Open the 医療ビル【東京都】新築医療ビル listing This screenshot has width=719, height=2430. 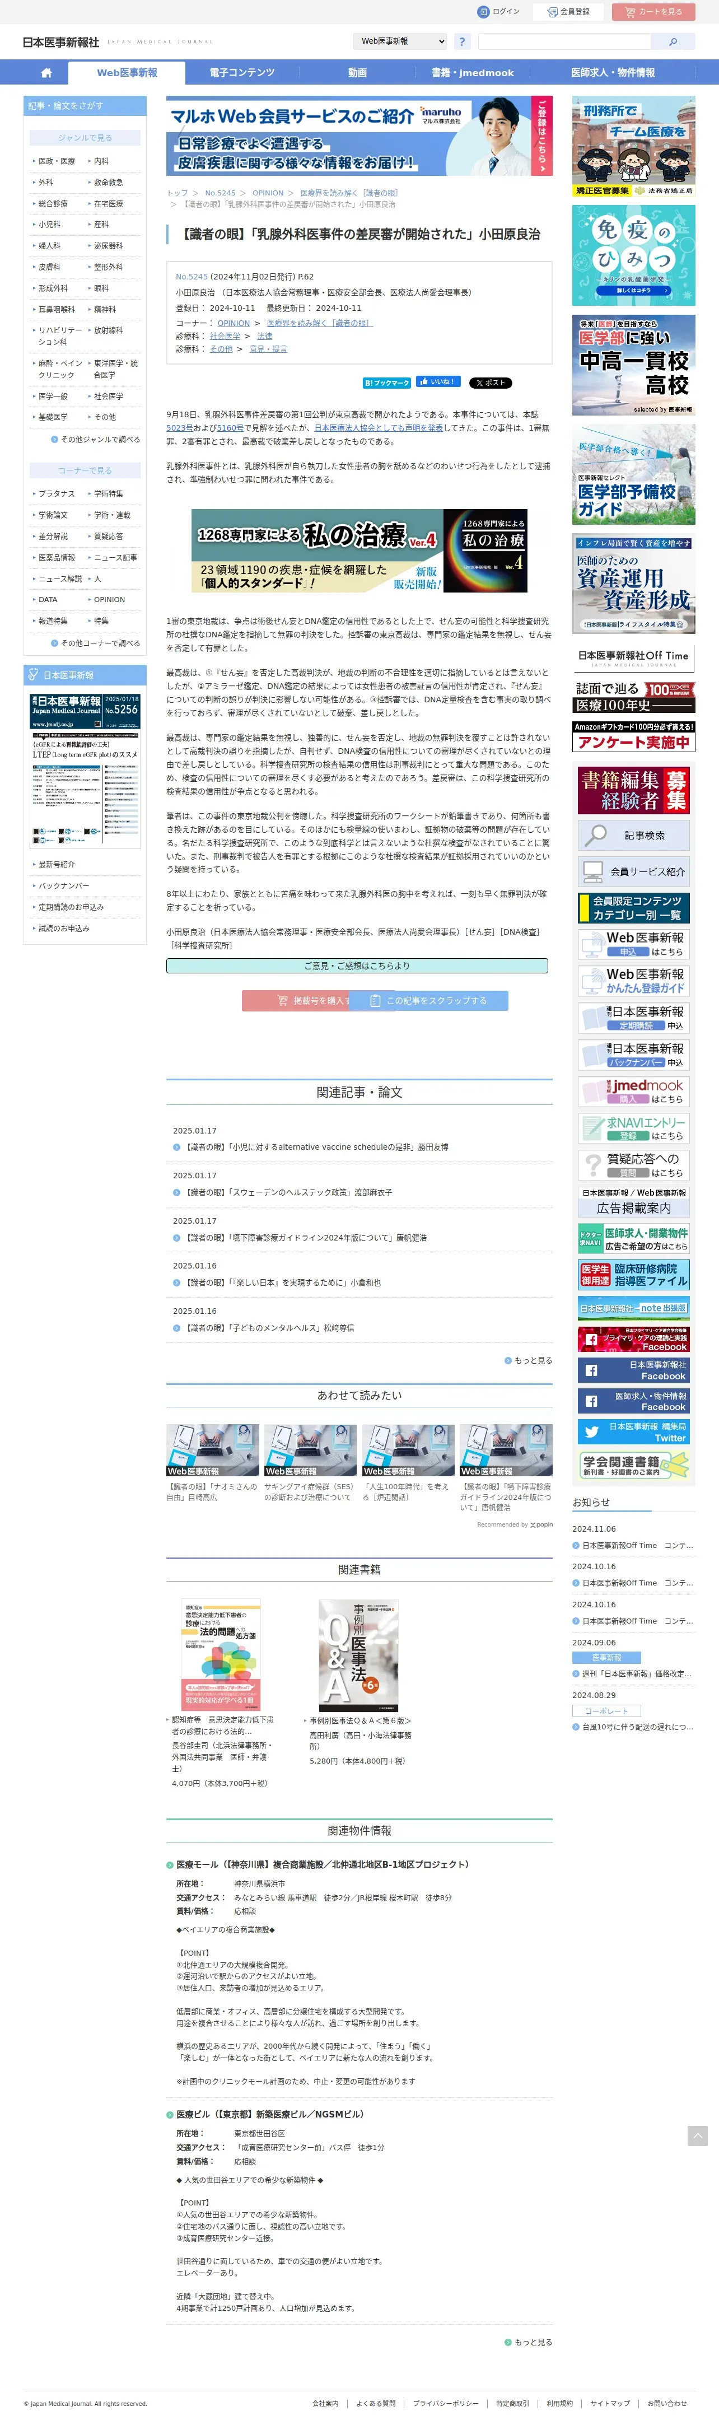(270, 2114)
